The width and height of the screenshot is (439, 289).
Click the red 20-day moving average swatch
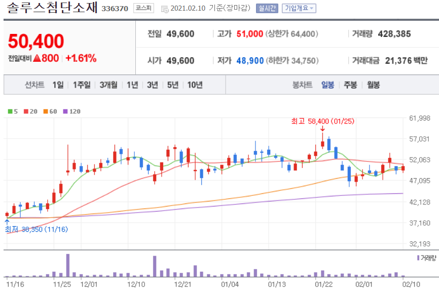pyautogui.click(x=26, y=111)
